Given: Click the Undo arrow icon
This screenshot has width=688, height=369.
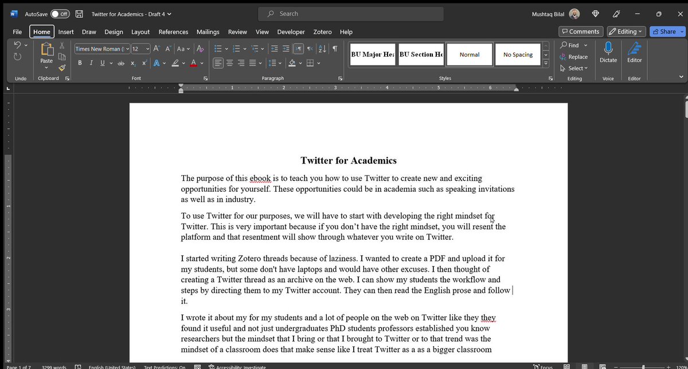Looking at the screenshot, I should (17, 45).
